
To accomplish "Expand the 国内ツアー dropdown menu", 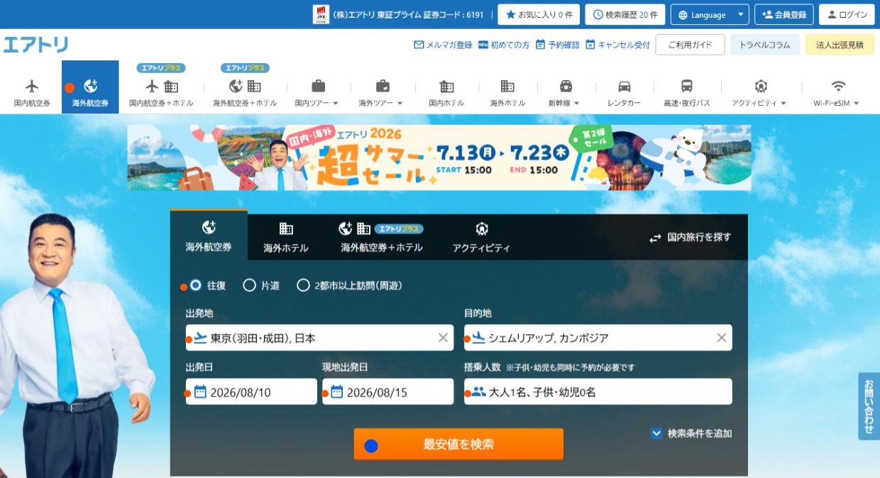I will [x=317, y=94].
